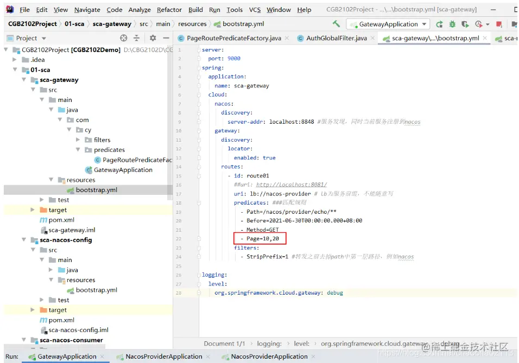Image resolution: width=519 pixels, height=363 pixels.
Task: Hide the Project tool window
Action: (166, 38)
